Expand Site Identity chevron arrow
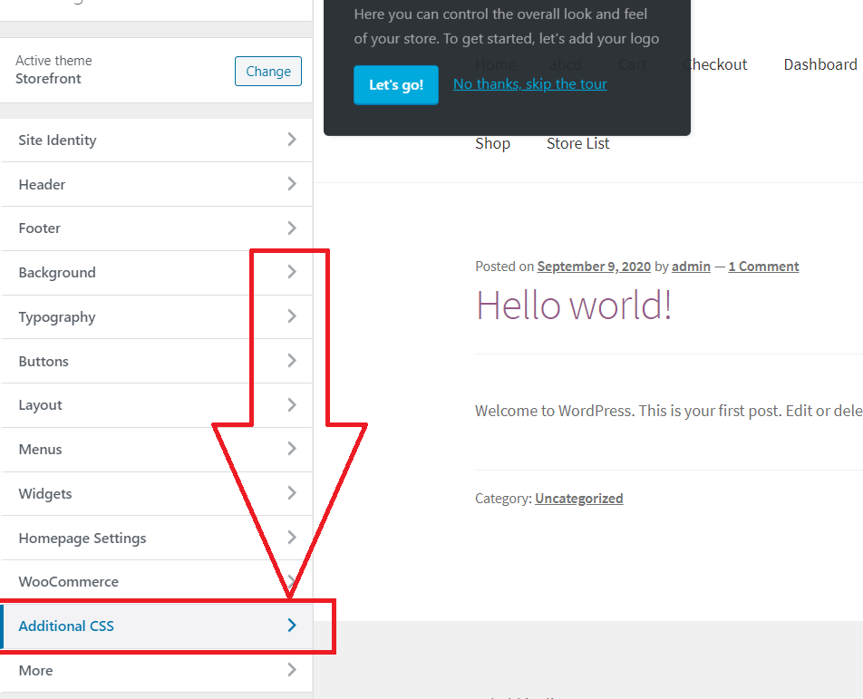The width and height of the screenshot is (863, 699). 292,140
